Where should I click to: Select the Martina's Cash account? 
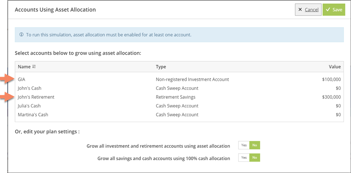(x=33, y=115)
